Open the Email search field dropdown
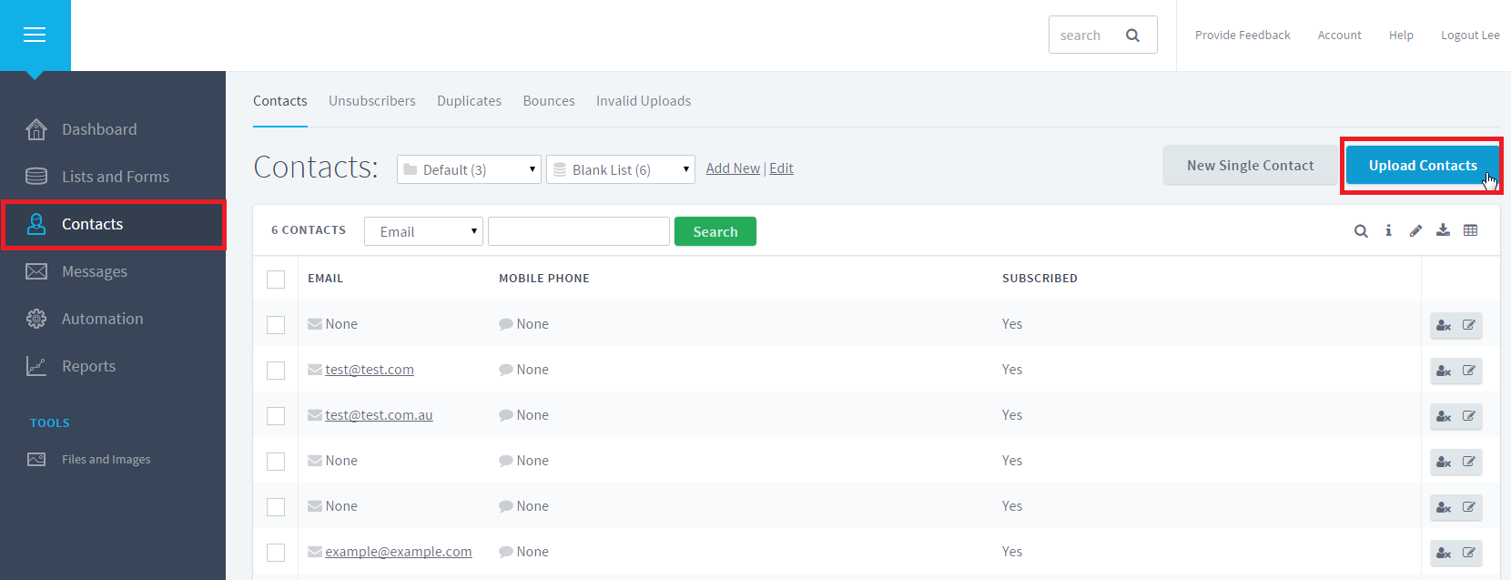This screenshot has width=1511, height=580. [x=423, y=231]
